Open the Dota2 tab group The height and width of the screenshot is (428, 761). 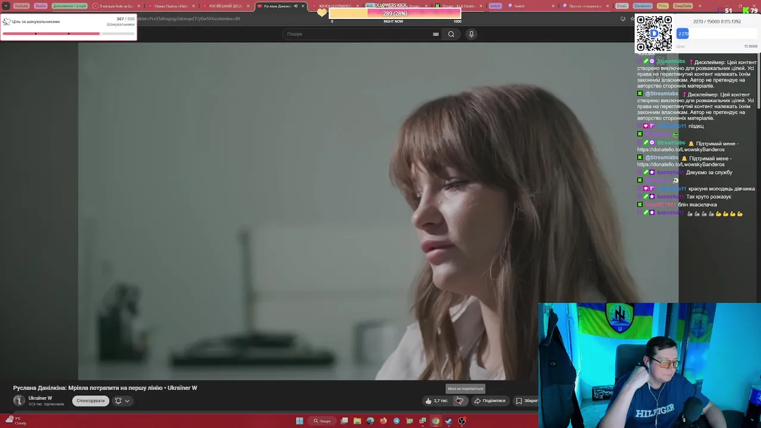click(x=622, y=6)
